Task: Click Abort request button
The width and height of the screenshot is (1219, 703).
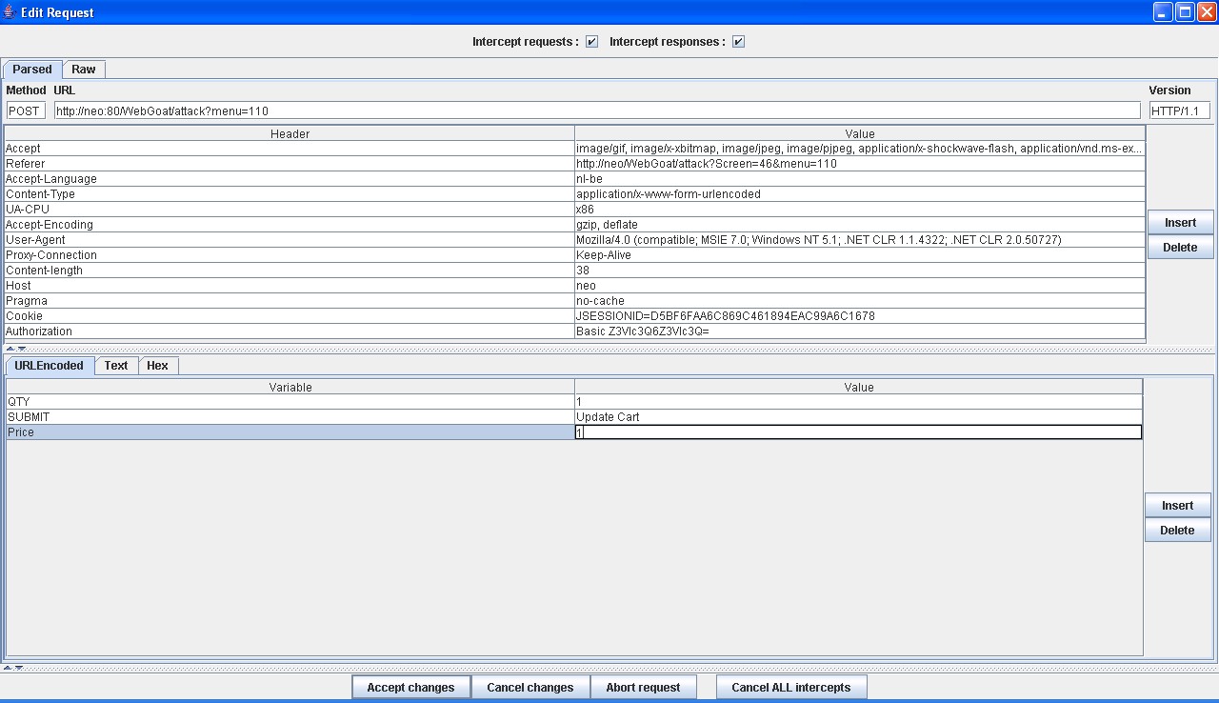Action: point(643,687)
